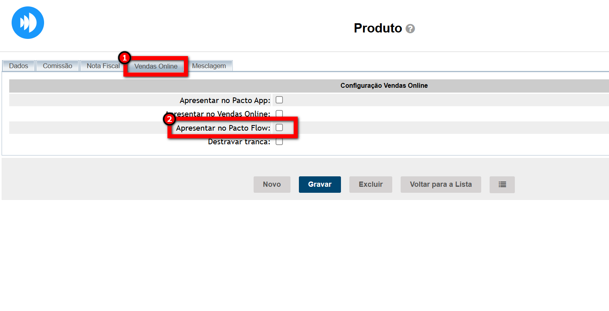Open the help icon beside Produto
Image resolution: width=609 pixels, height=311 pixels.
pyautogui.click(x=410, y=29)
